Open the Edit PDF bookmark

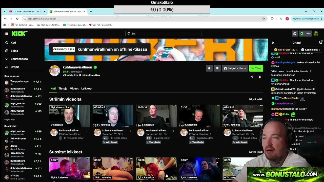[x=101, y=25]
